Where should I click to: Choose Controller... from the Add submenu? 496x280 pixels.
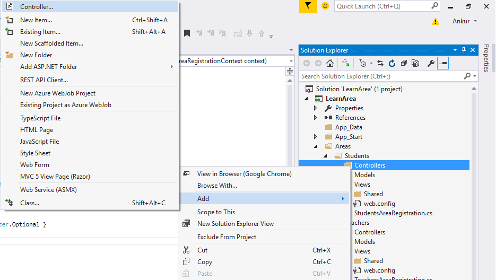[36, 7]
